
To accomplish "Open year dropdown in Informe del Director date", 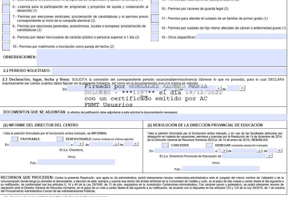I will (135, 144).
